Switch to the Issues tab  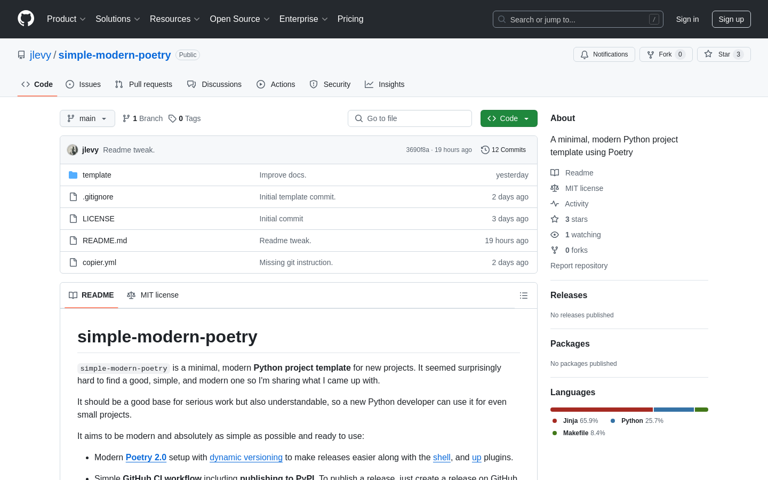point(83,84)
